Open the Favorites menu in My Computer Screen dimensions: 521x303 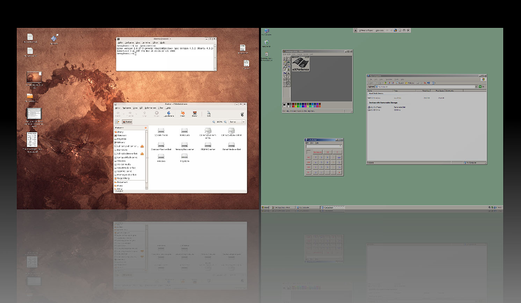point(389,79)
